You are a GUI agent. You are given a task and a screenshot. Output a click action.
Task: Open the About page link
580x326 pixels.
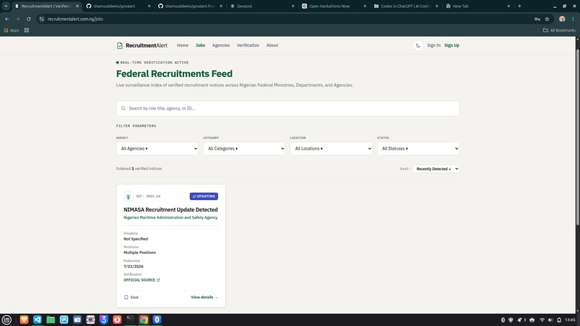click(x=272, y=45)
